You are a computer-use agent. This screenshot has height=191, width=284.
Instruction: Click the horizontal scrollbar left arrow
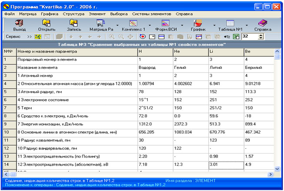(x=6, y=174)
